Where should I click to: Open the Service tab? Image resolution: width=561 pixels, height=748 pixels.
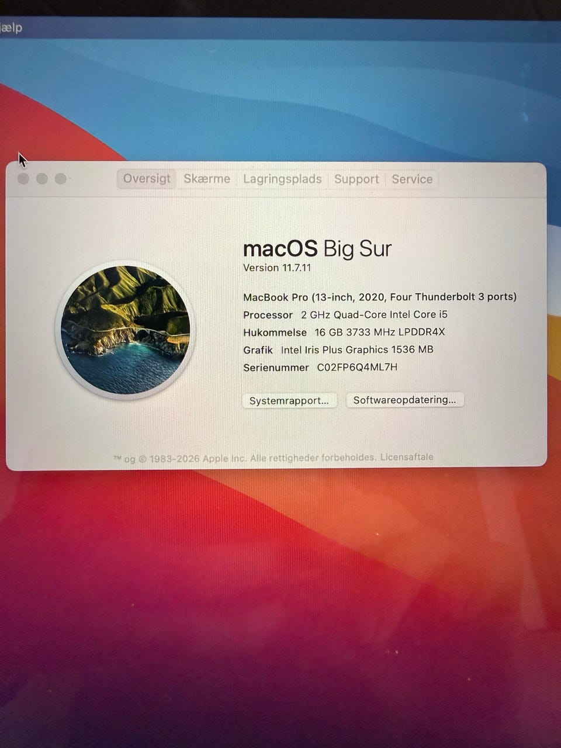click(x=412, y=179)
